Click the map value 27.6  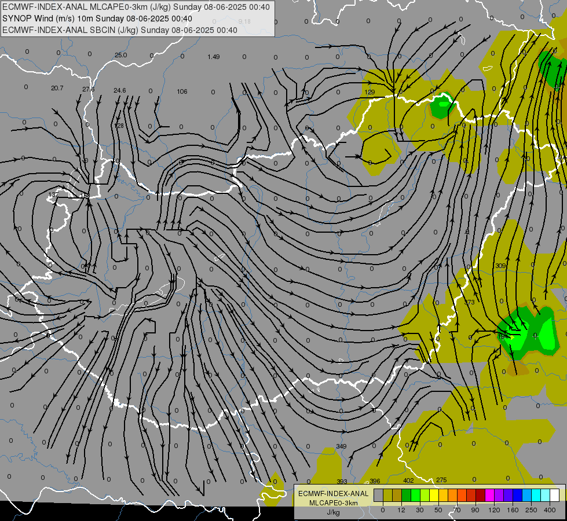88,89
